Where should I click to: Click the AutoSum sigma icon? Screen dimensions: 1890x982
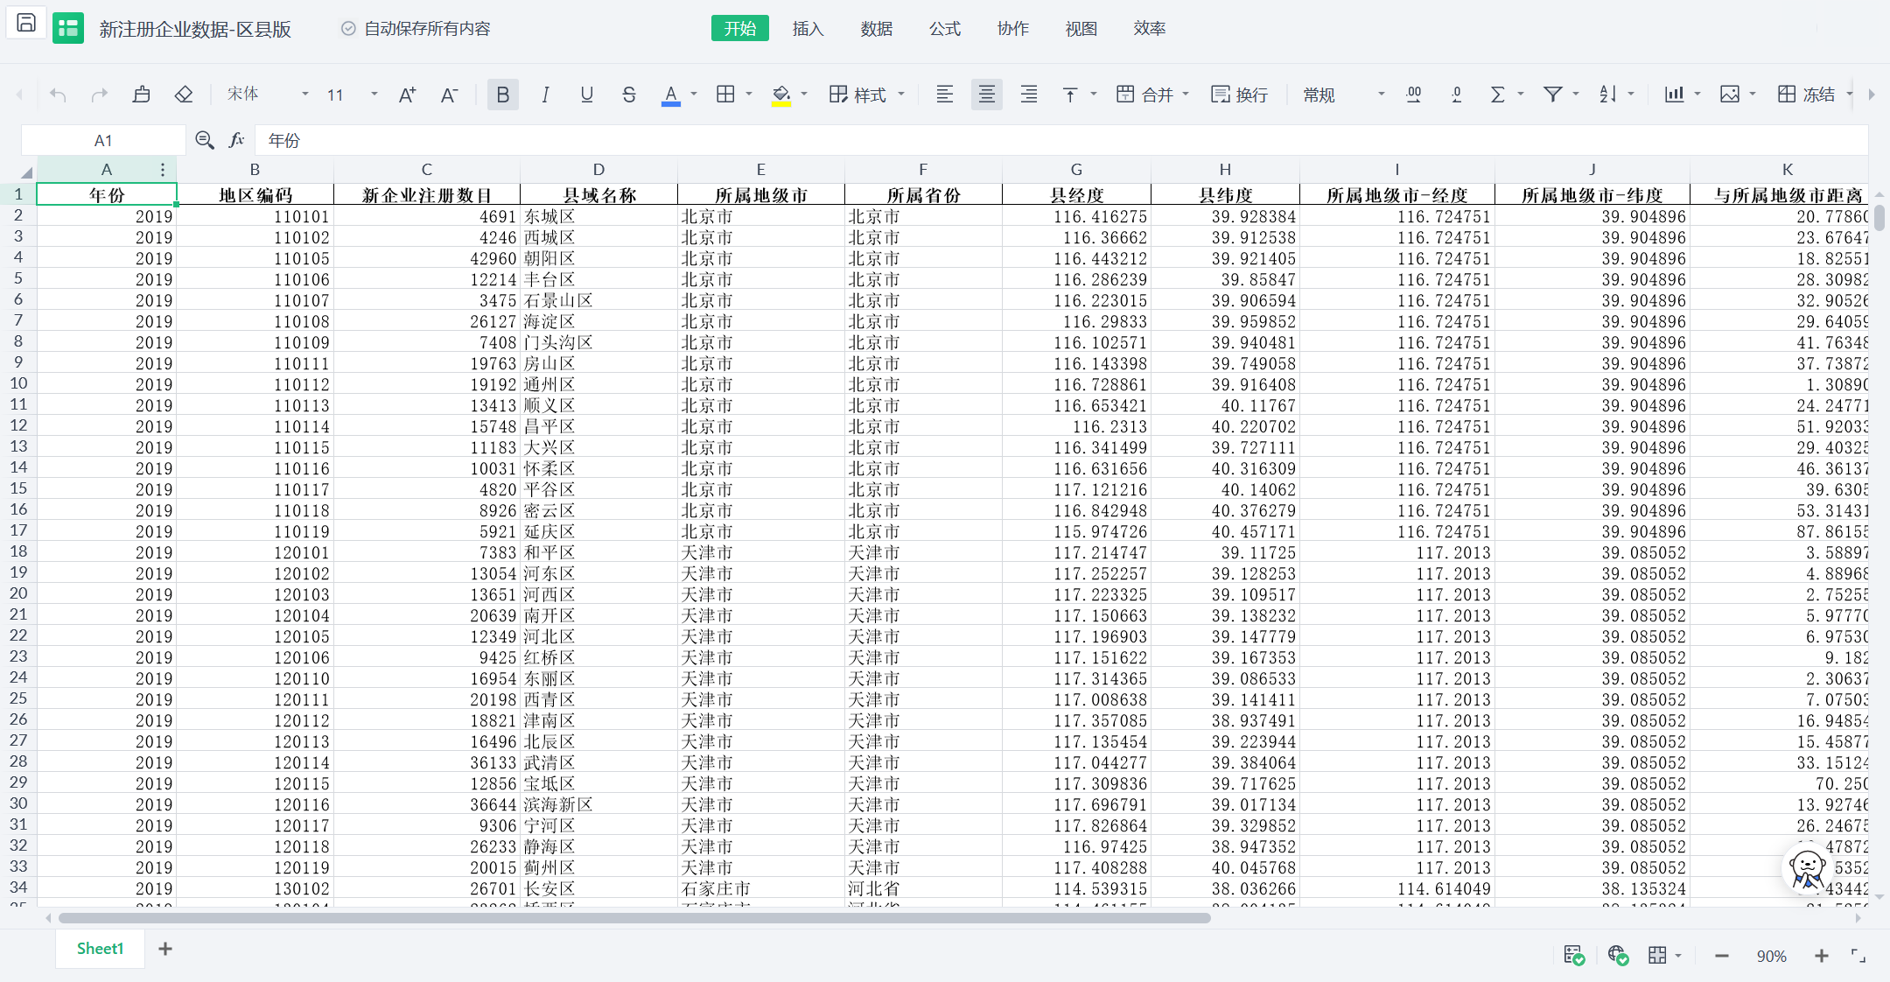tap(1497, 95)
